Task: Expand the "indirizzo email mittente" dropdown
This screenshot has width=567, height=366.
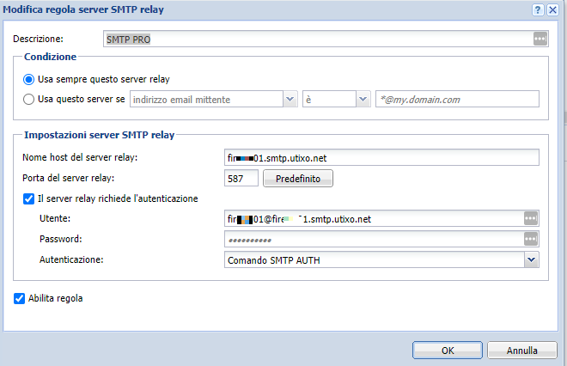Action: point(290,100)
